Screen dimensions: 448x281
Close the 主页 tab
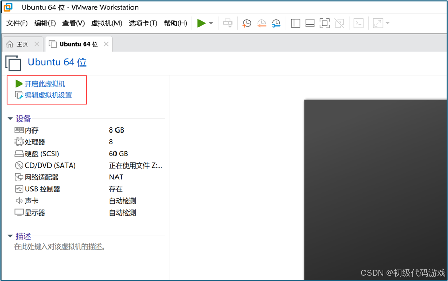37,44
